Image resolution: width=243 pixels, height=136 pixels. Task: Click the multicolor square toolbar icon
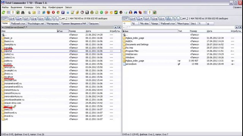116,12
